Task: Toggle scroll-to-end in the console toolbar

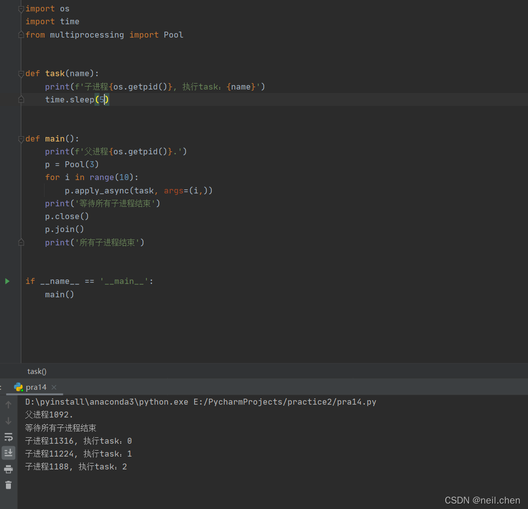Action: click(8, 453)
